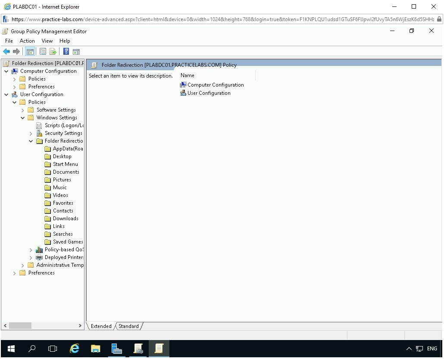This screenshot has height=359, width=444.
Task: Select the Security Settings node icon
Action: point(39,133)
